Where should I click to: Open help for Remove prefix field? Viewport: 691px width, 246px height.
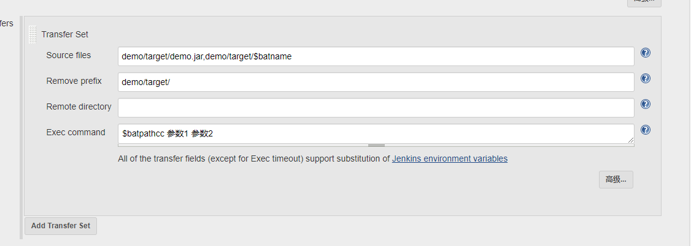pyautogui.click(x=645, y=78)
